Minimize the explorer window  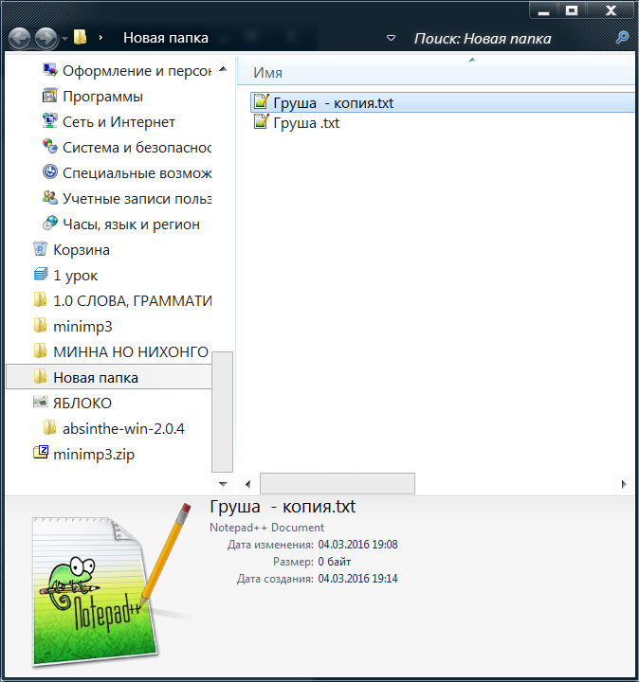tap(543, 10)
